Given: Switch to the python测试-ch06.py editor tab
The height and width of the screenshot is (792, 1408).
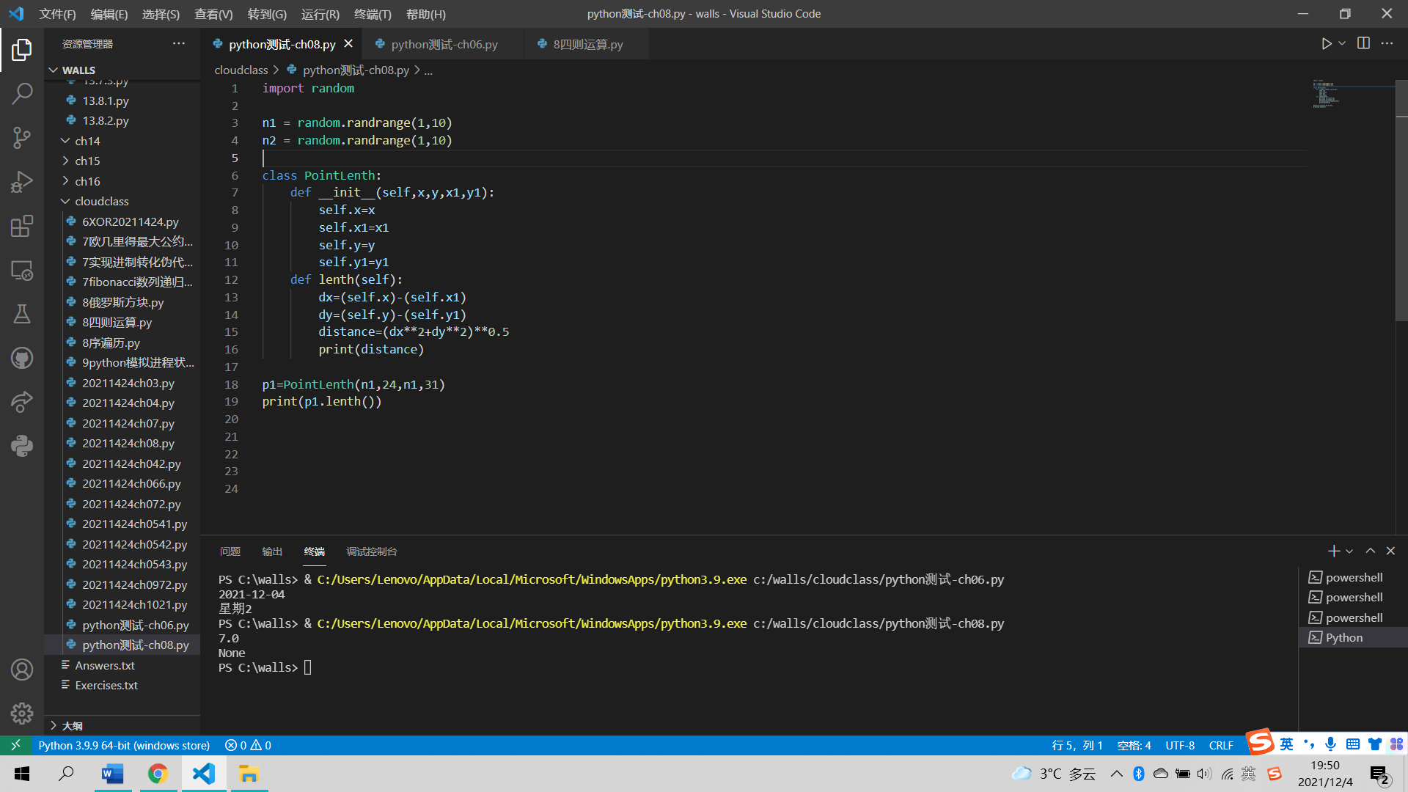Looking at the screenshot, I should (x=444, y=45).
